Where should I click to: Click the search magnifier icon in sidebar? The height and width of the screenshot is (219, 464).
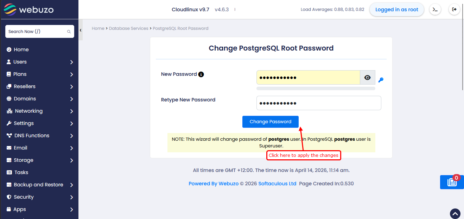(69, 32)
